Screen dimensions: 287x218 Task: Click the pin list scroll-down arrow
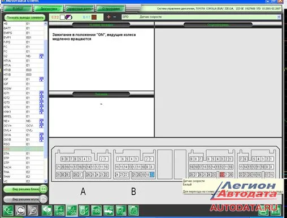click(x=45, y=181)
